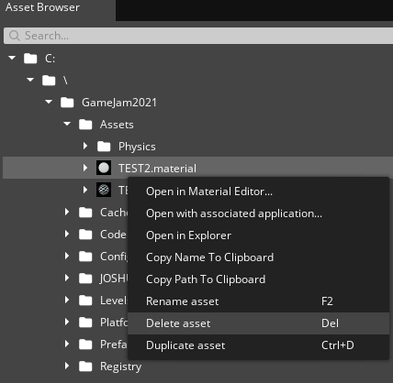
Task: Click the checkered material thumbnail below TEST2
Action: [104, 190]
